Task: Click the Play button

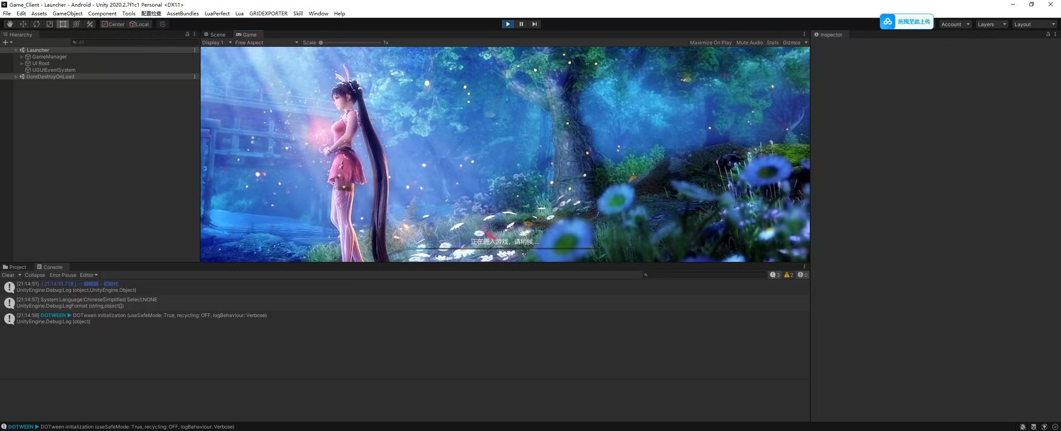Action: [508, 24]
